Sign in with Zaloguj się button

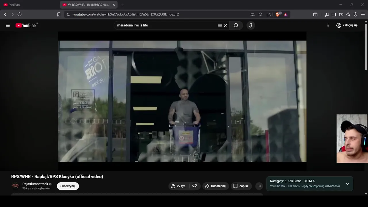pos(347,25)
